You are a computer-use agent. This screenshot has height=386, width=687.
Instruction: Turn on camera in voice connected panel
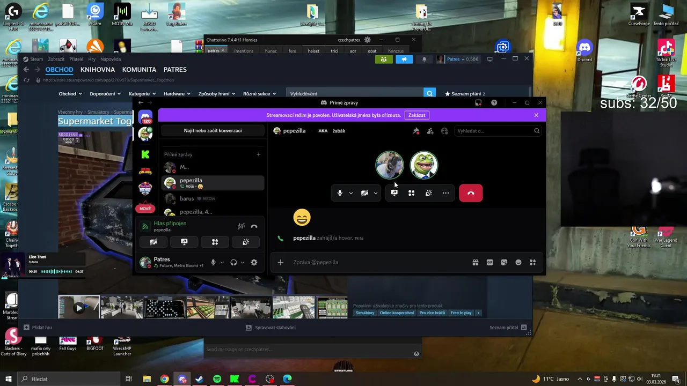click(153, 242)
